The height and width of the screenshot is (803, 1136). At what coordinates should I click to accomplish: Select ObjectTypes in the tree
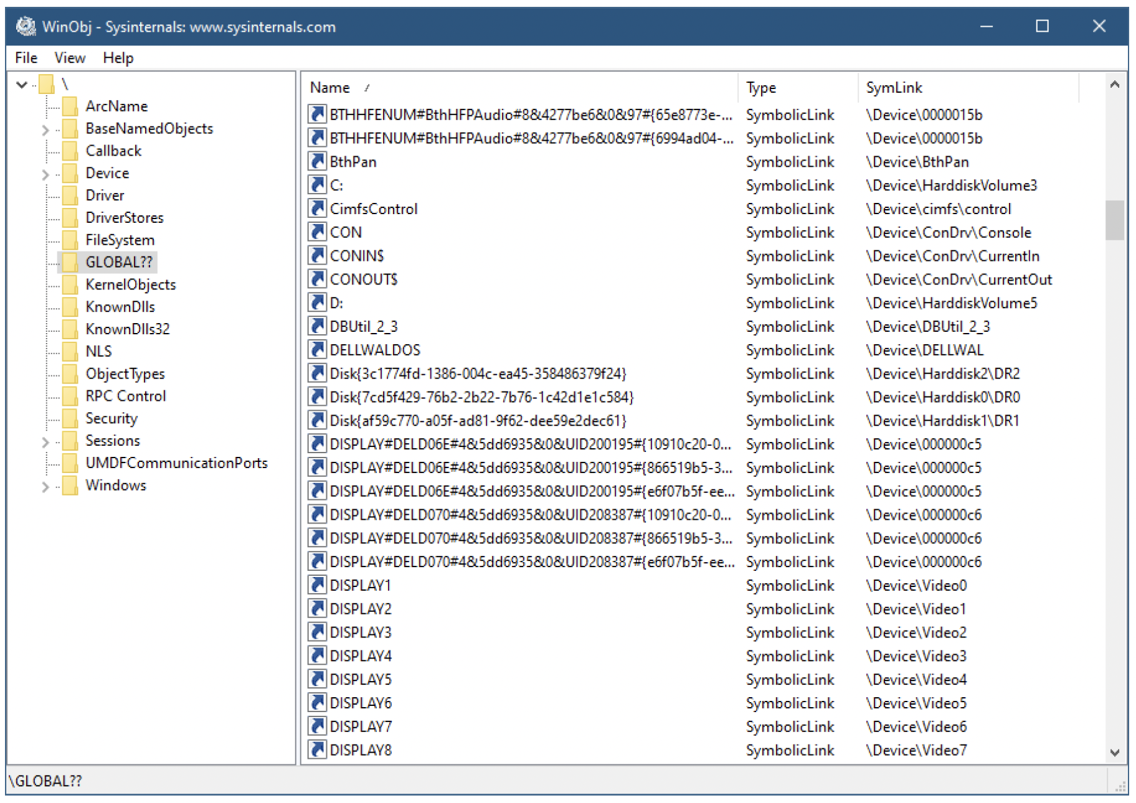click(125, 373)
